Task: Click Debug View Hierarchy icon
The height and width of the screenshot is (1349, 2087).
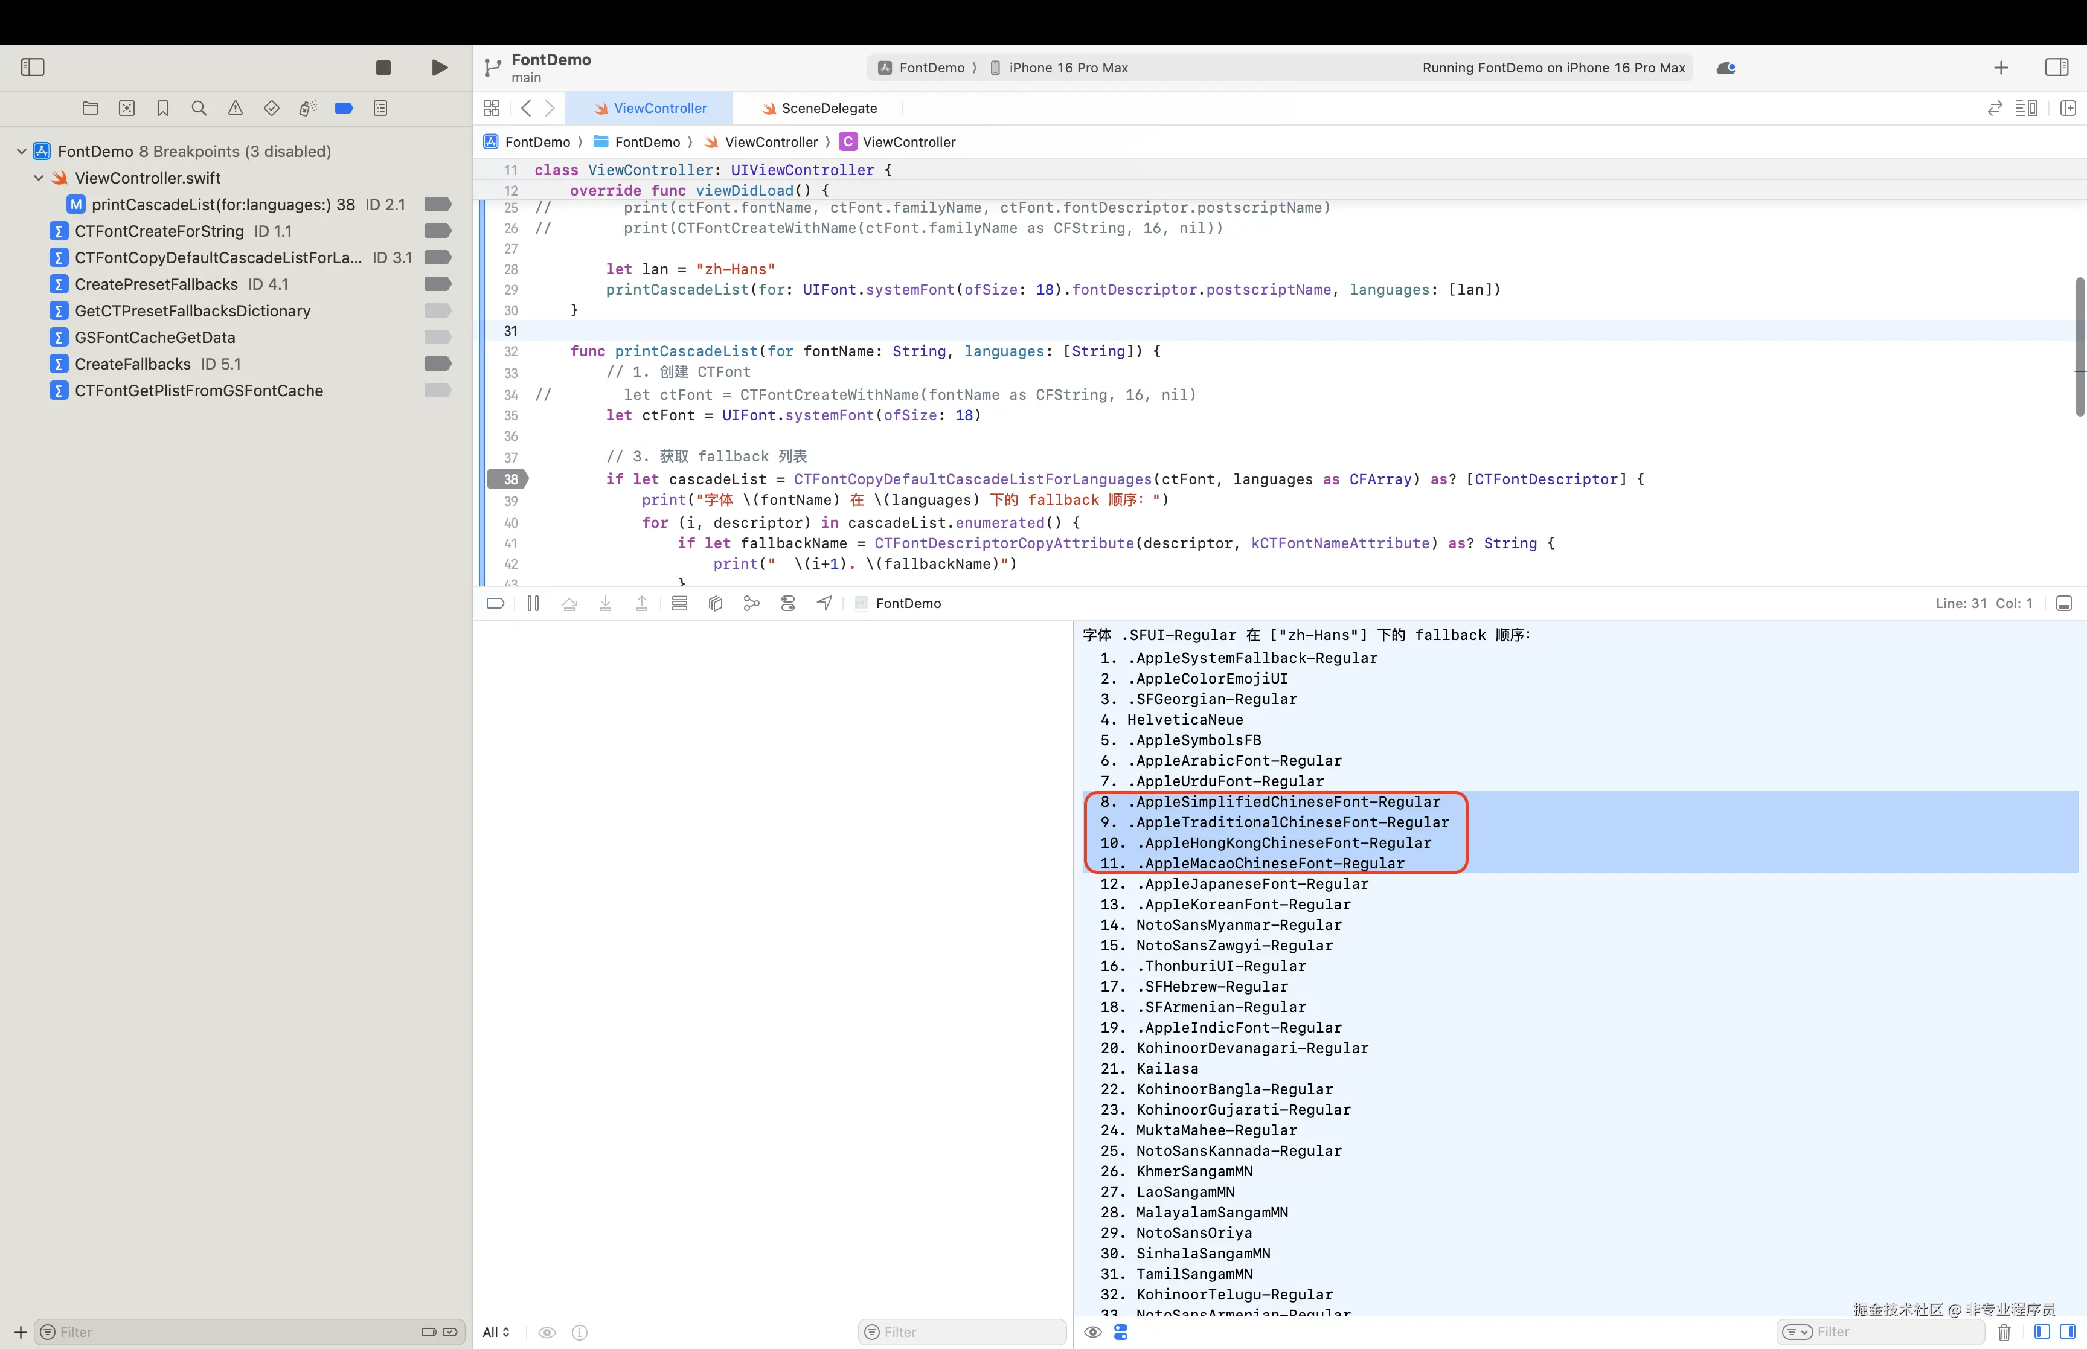Action: pos(716,603)
